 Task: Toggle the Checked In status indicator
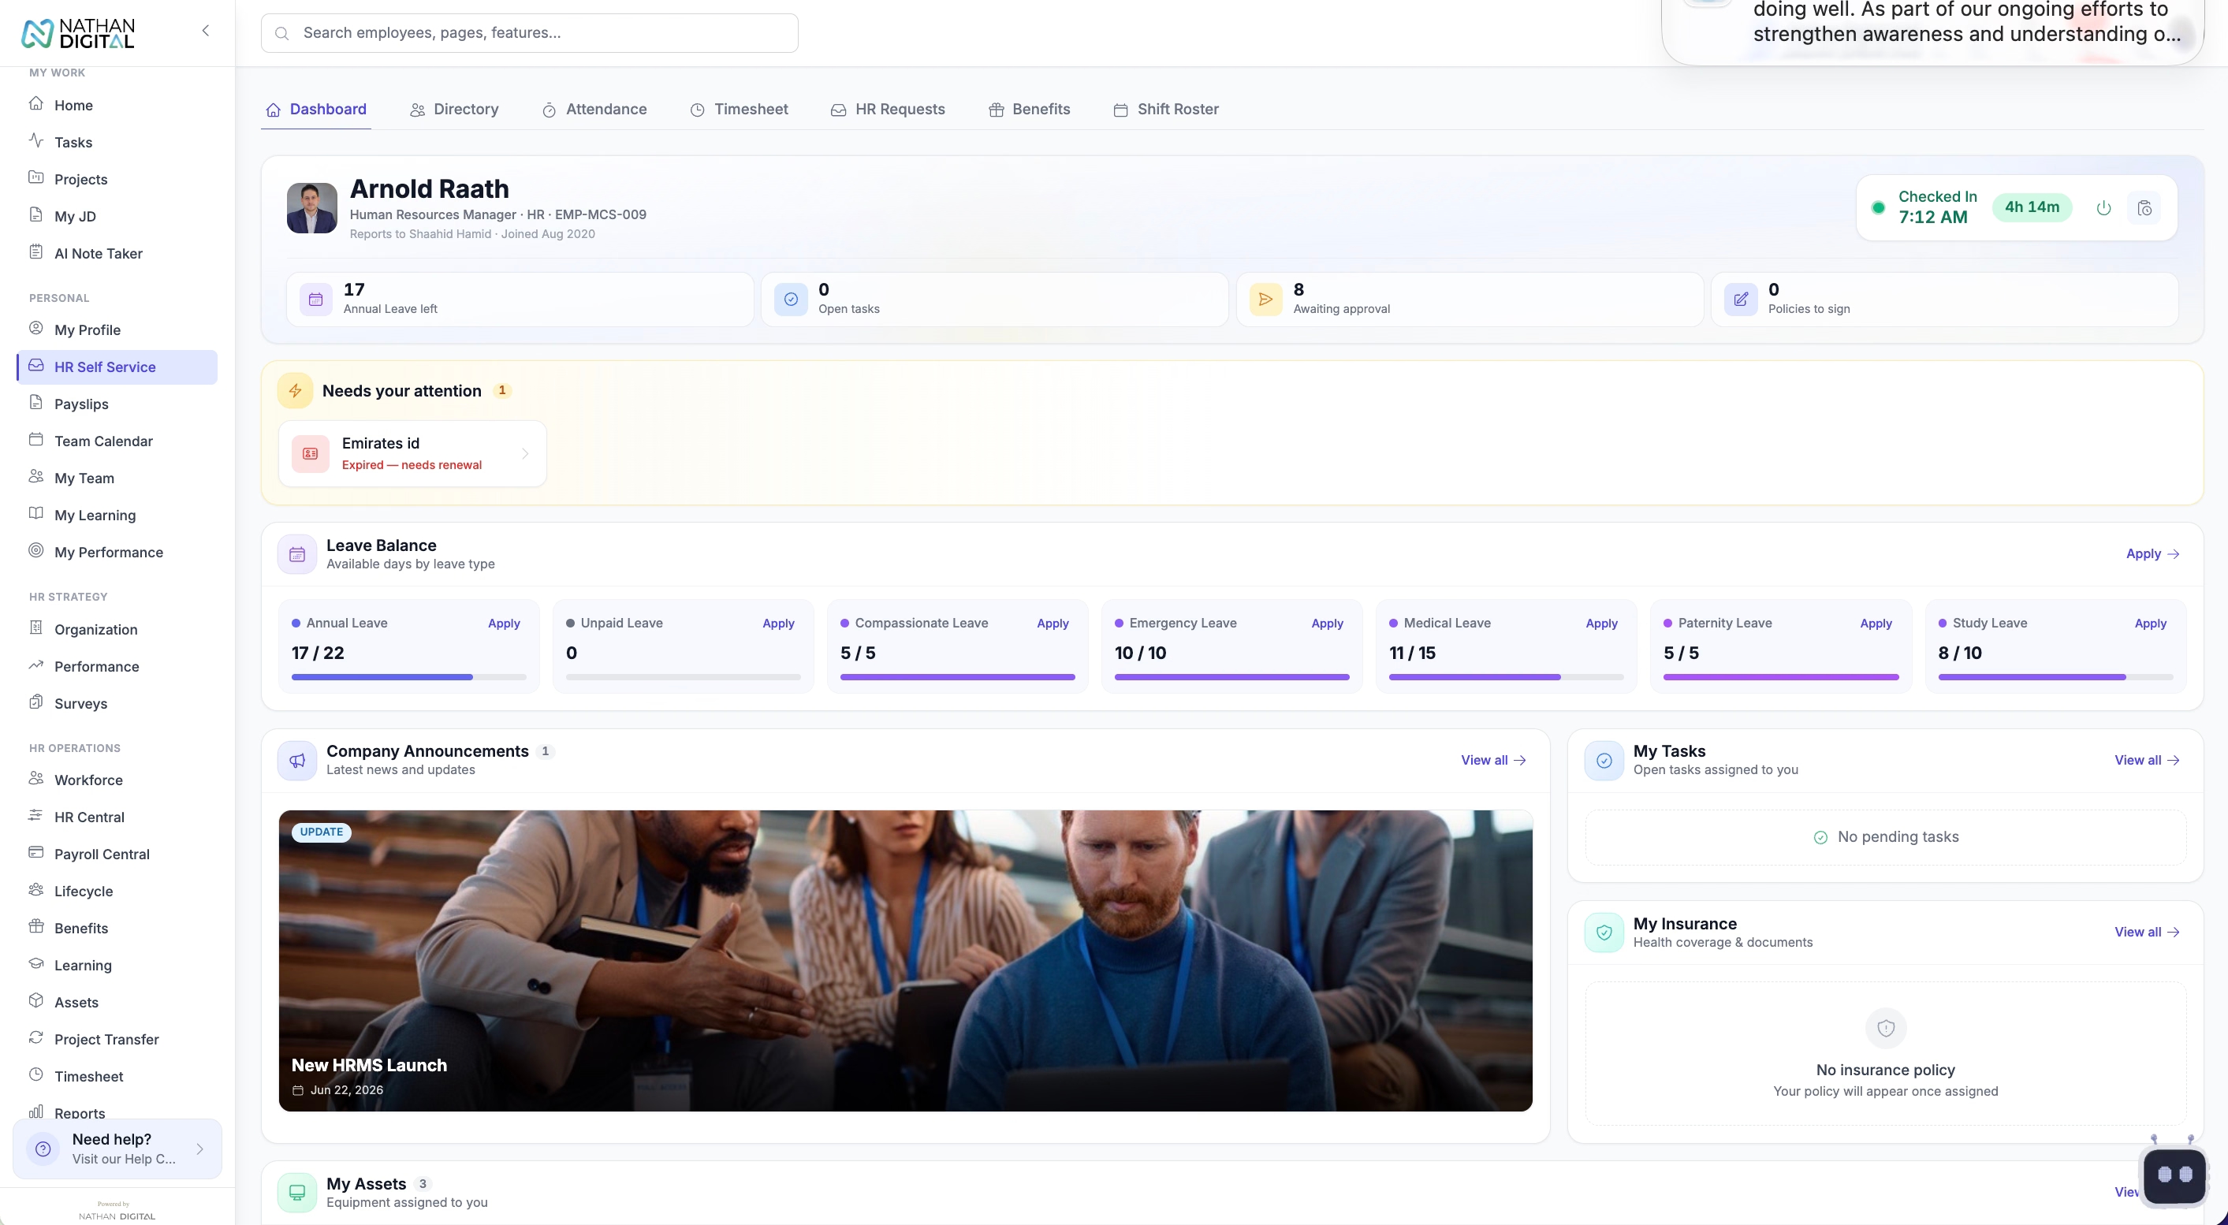1878,207
